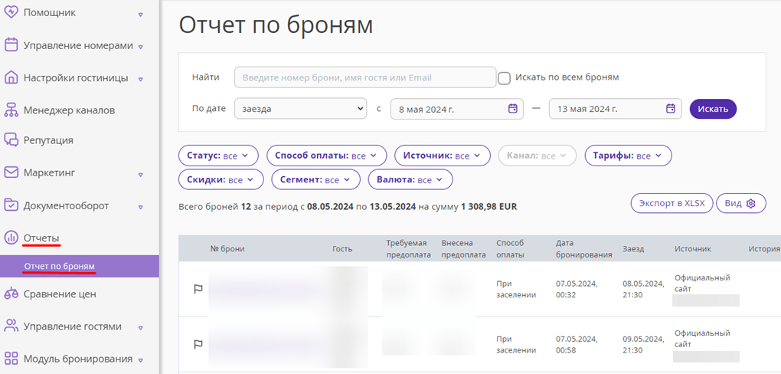Click the Документооборот folder icon
This screenshot has width=781, height=374.
point(11,205)
